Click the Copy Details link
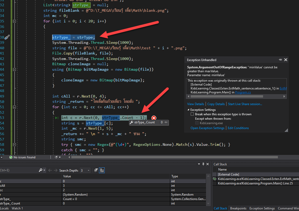 216,104
